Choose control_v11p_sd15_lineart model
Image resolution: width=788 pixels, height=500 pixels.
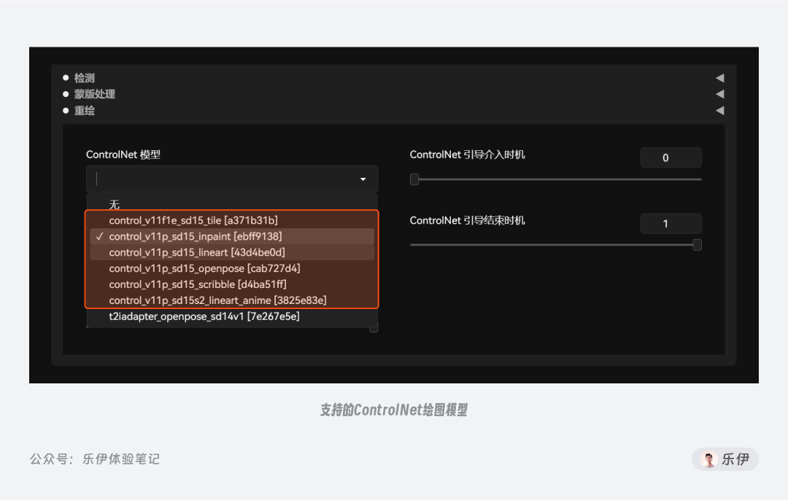click(x=232, y=252)
